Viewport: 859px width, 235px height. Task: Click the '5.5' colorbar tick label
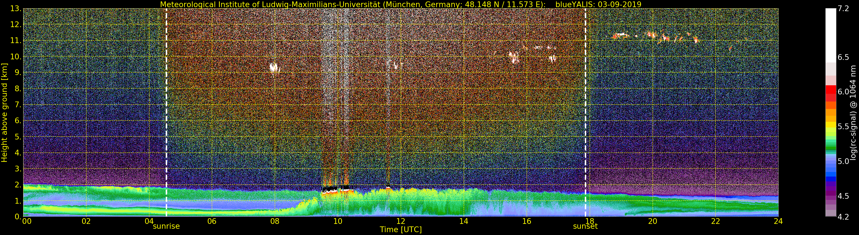pyautogui.click(x=843, y=127)
